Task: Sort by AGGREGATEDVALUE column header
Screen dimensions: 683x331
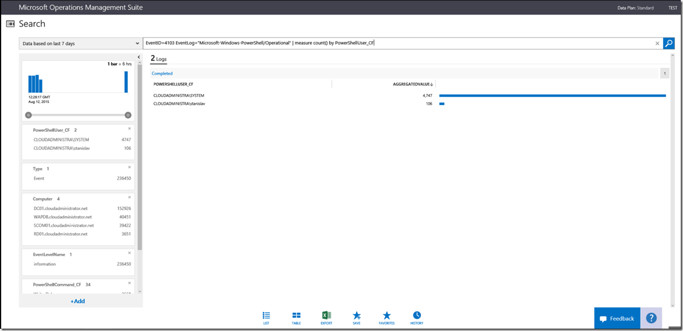Action: tap(413, 84)
